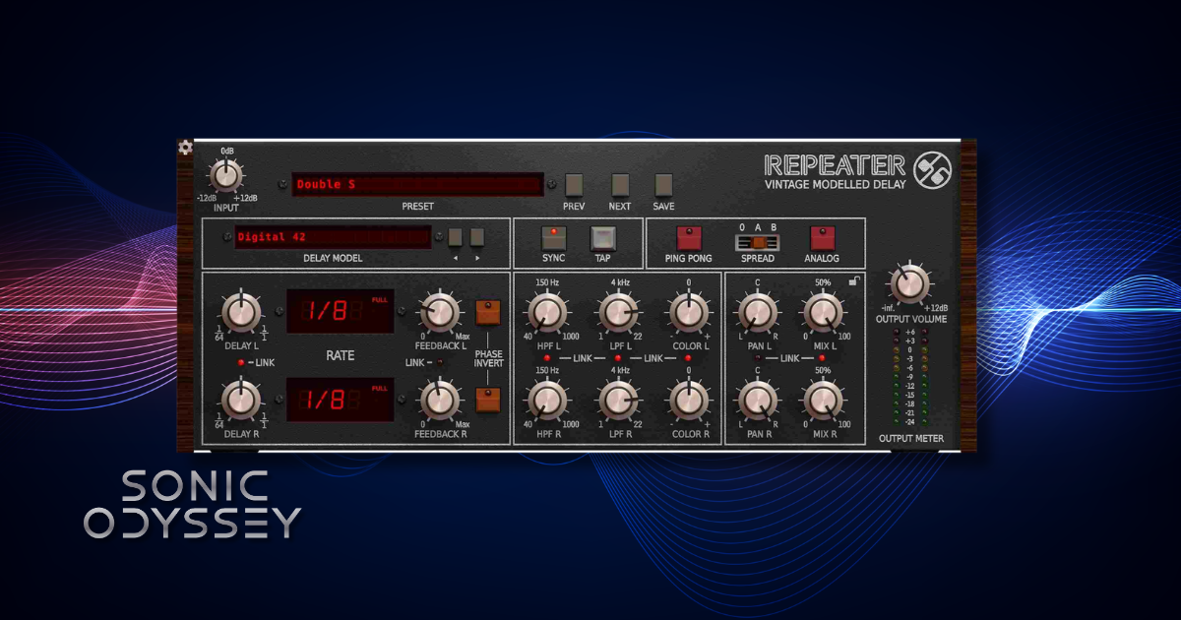The width and height of the screenshot is (1181, 620).
Task: Open the DELAY MODEL display showing Digital 42
Action: point(332,239)
